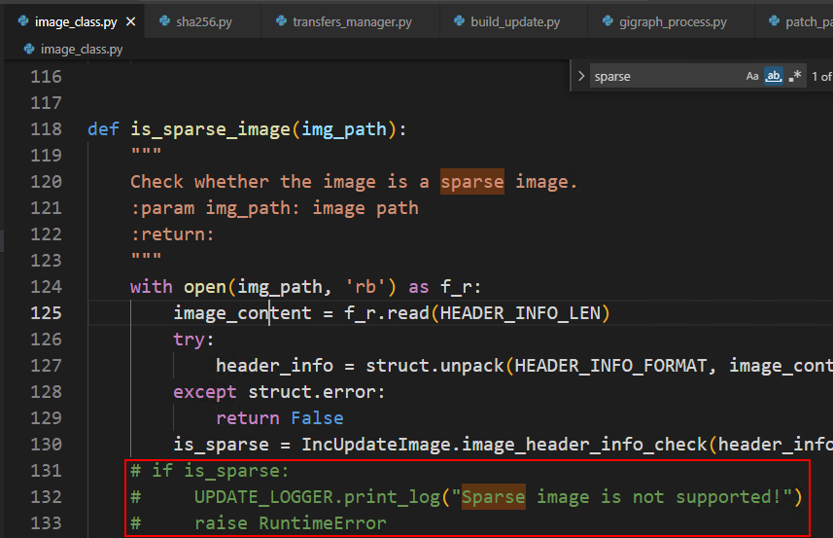The width and height of the screenshot is (833, 538).
Task: Expand the replace field in find widget
Action: pos(581,76)
